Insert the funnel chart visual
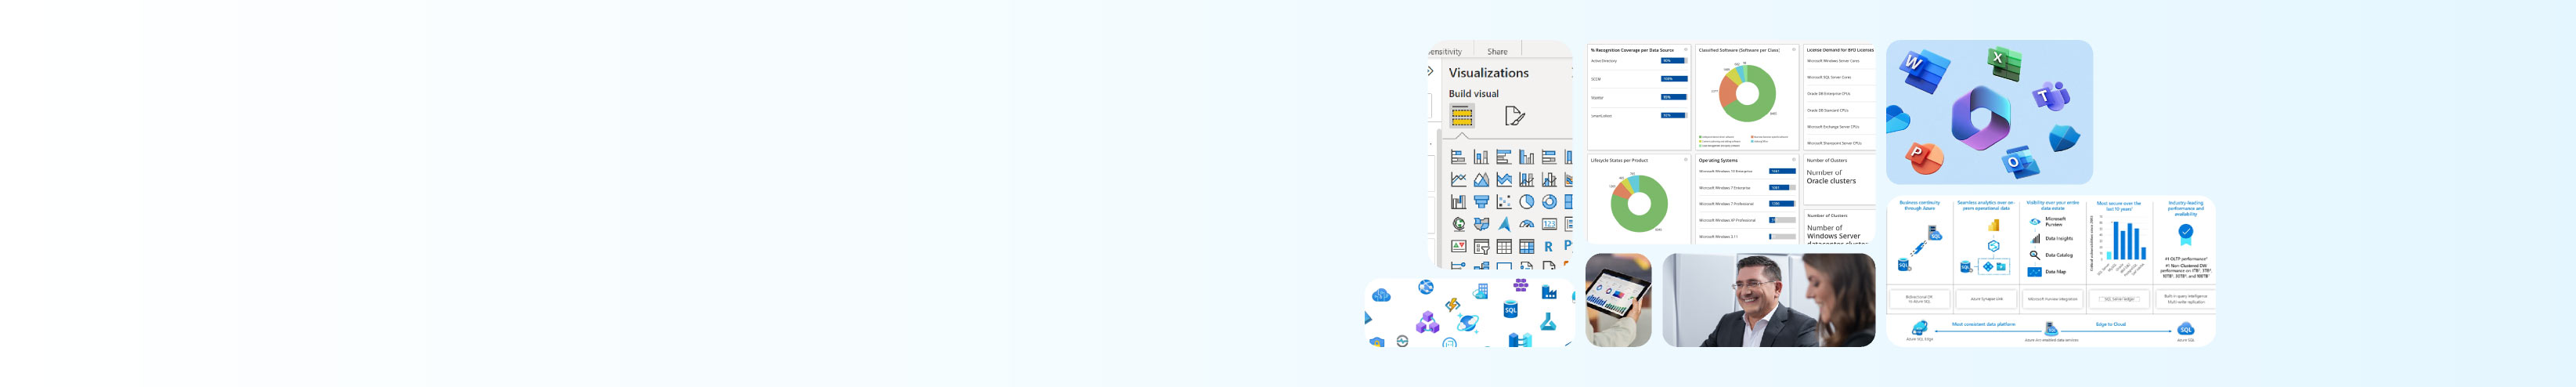 [1481, 202]
